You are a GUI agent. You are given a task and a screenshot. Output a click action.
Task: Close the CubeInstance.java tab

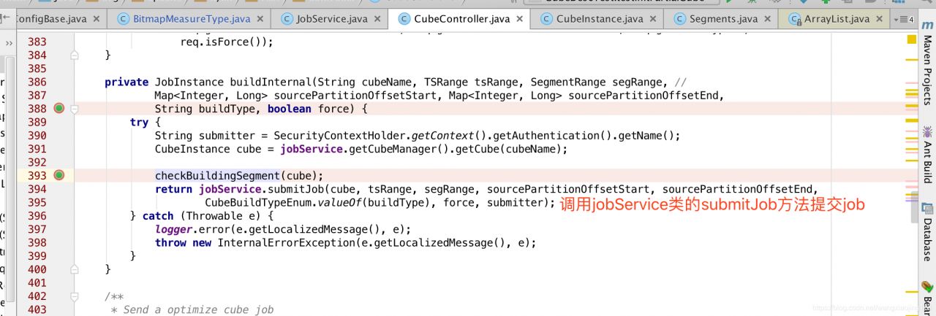click(654, 20)
